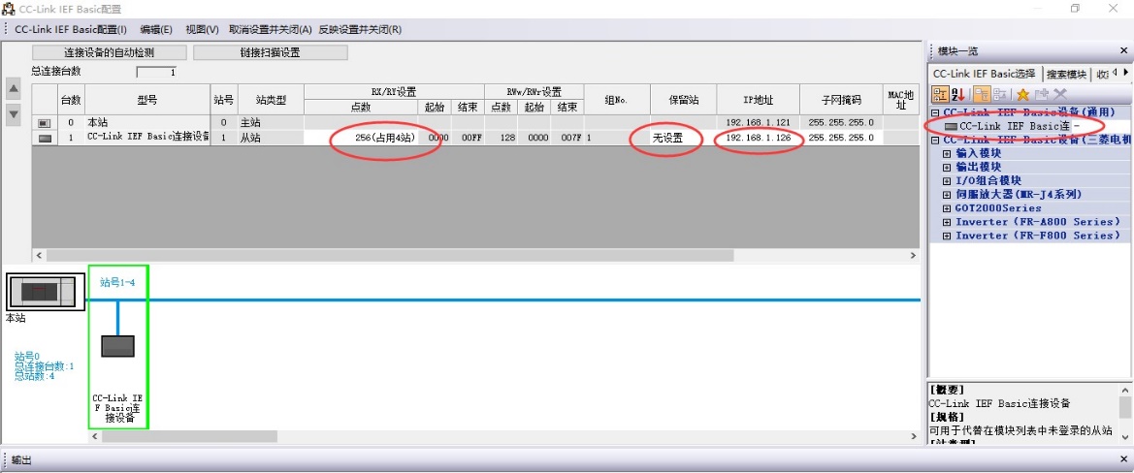The image size is (1134, 473).
Task: Expand the 伺服放大器(MR-J4系列) node
Action: pos(948,195)
